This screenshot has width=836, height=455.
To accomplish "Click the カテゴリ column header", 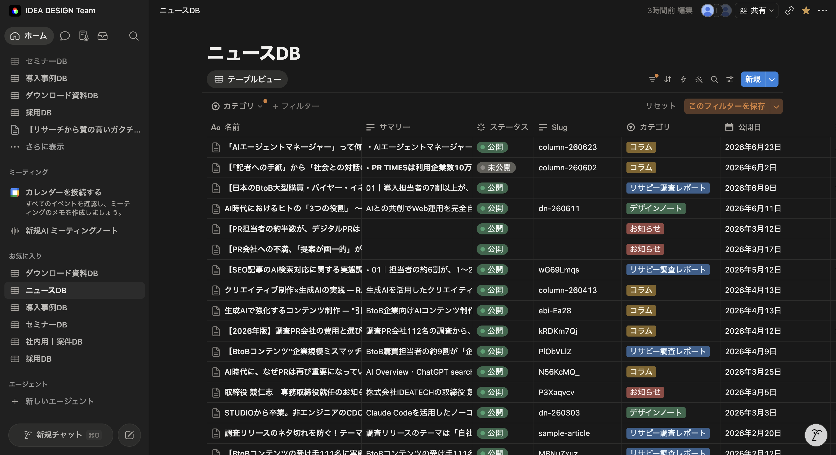I will pos(648,127).
